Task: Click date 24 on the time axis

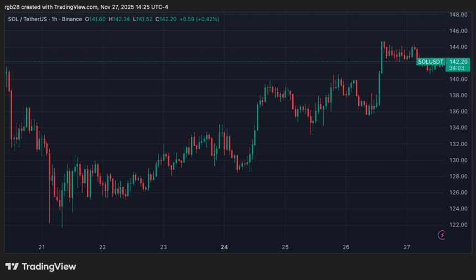Action: point(224,247)
